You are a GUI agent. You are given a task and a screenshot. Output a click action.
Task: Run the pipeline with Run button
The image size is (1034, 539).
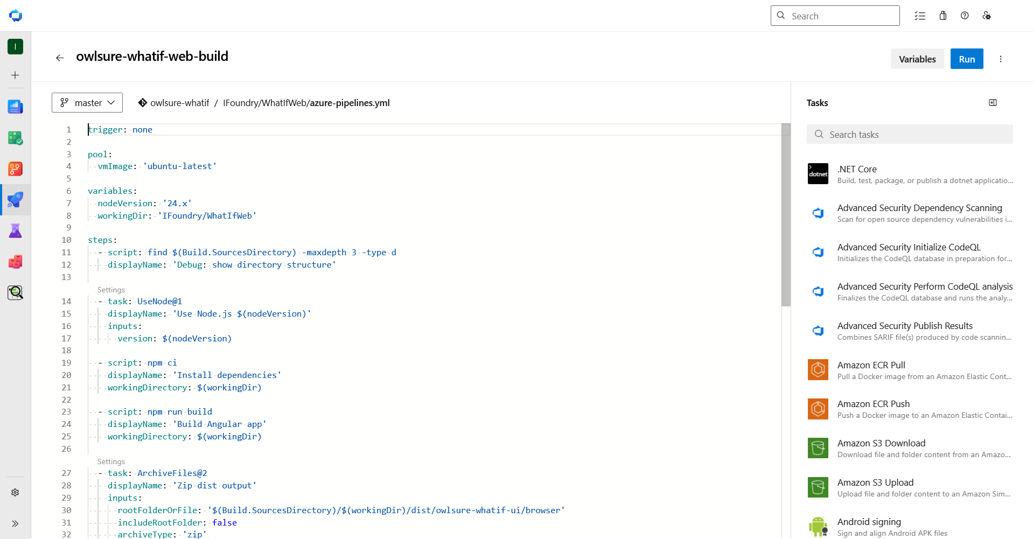967,59
